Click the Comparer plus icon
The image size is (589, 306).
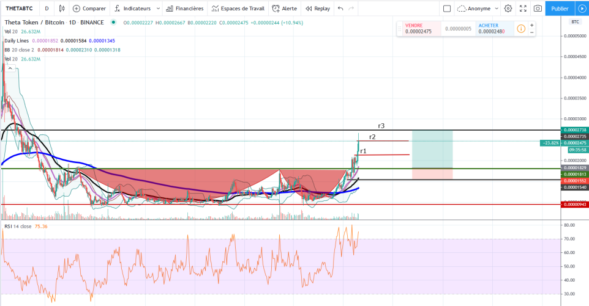[x=77, y=8]
